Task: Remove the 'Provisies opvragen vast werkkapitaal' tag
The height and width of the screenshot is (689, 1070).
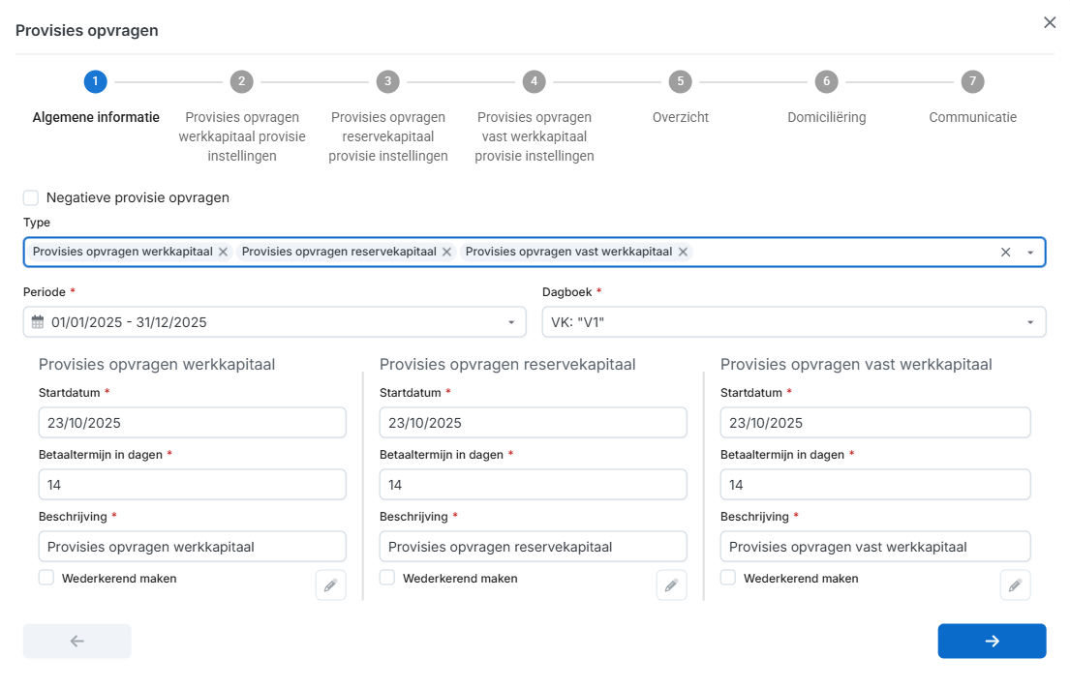Action: (683, 252)
